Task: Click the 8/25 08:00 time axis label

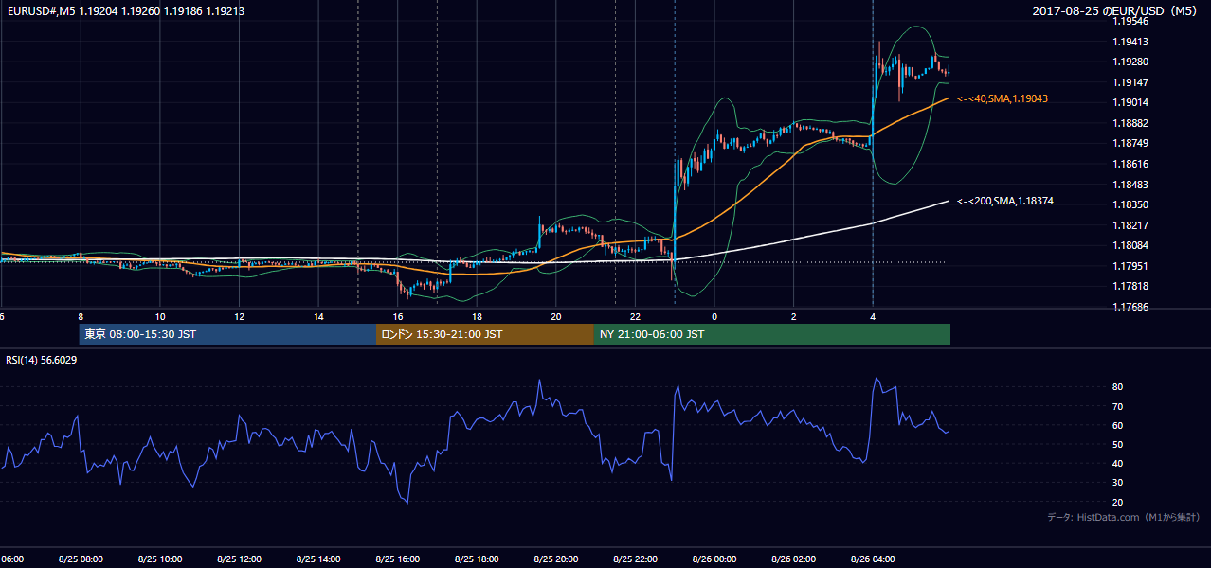Action: click(x=81, y=559)
